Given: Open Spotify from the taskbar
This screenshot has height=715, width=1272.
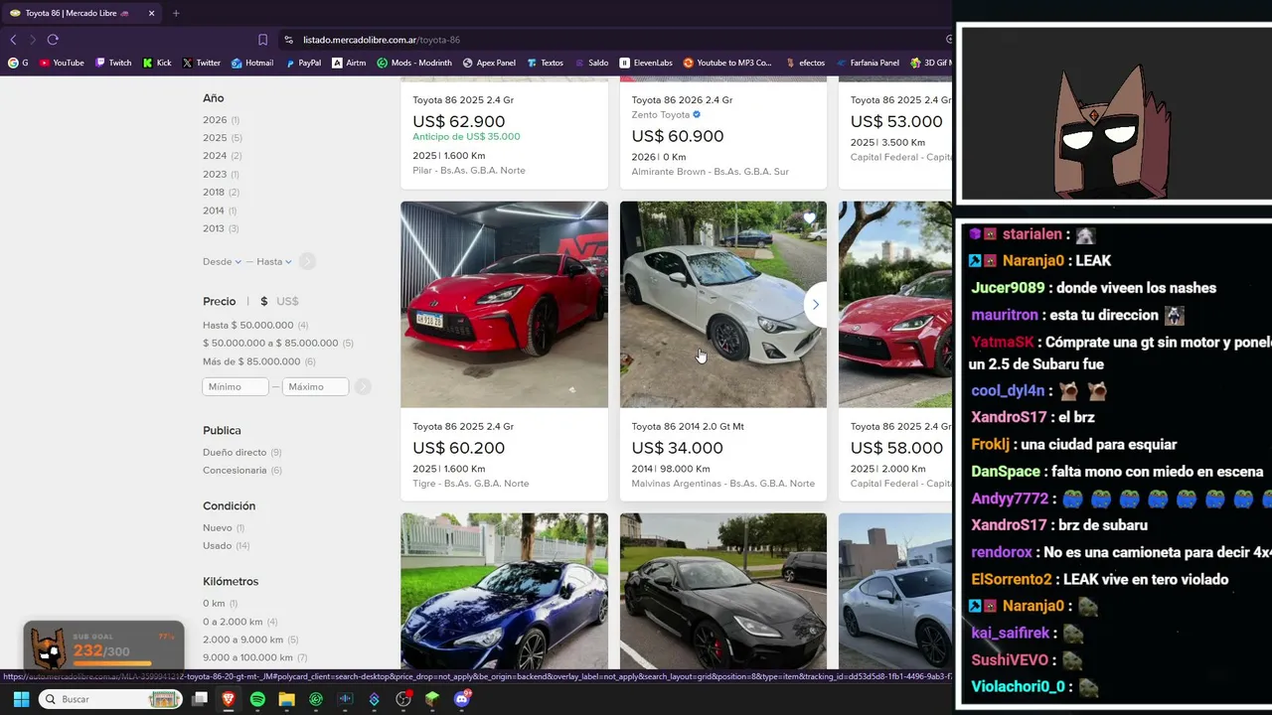Looking at the screenshot, I should pos(257,699).
